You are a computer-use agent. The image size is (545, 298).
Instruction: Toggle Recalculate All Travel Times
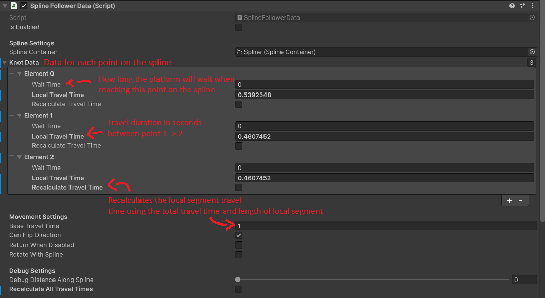[x=238, y=289]
